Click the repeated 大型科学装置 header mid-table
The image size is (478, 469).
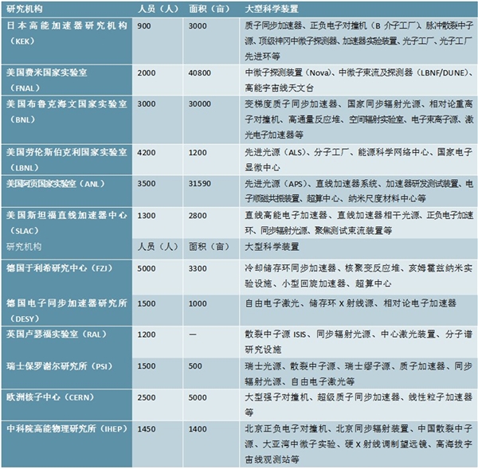click(272, 247)
